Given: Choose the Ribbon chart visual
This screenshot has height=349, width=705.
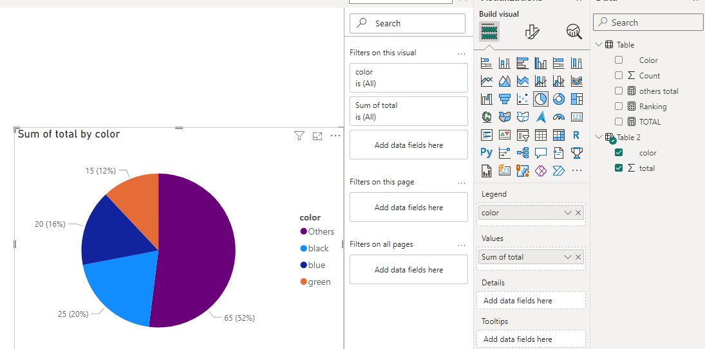Looking at the screenshot, I should (x=576, y=81).
